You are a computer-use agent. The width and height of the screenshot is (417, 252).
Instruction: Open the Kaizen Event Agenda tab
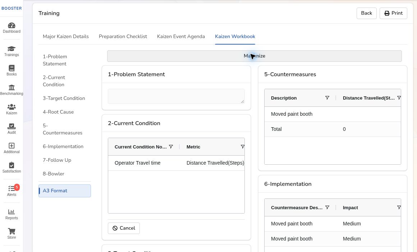click(x=181, y=36)
